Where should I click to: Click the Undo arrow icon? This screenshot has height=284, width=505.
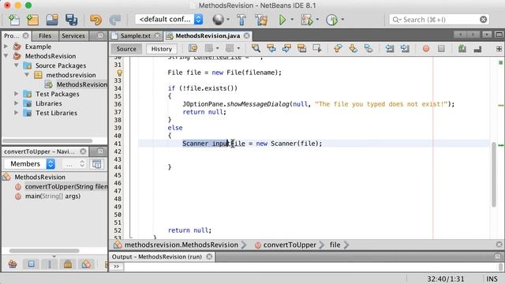(x=95, y=20)
